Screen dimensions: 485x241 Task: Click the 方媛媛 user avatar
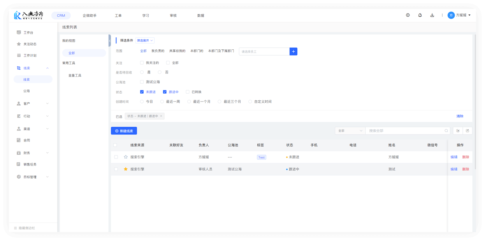[x=451, y=15]
